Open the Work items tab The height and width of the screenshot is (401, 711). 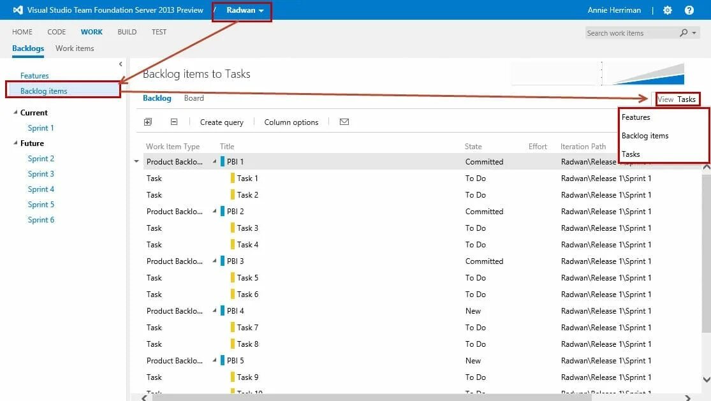pyautogui.click(x=75, y=48)
